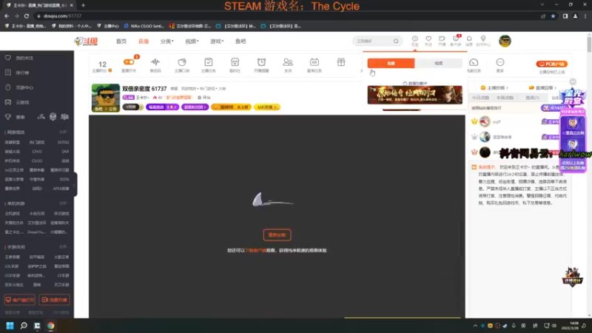The image size is (592, 333).
Task: Open 我的关注 in left sidebar
Action: coord(24,58)
